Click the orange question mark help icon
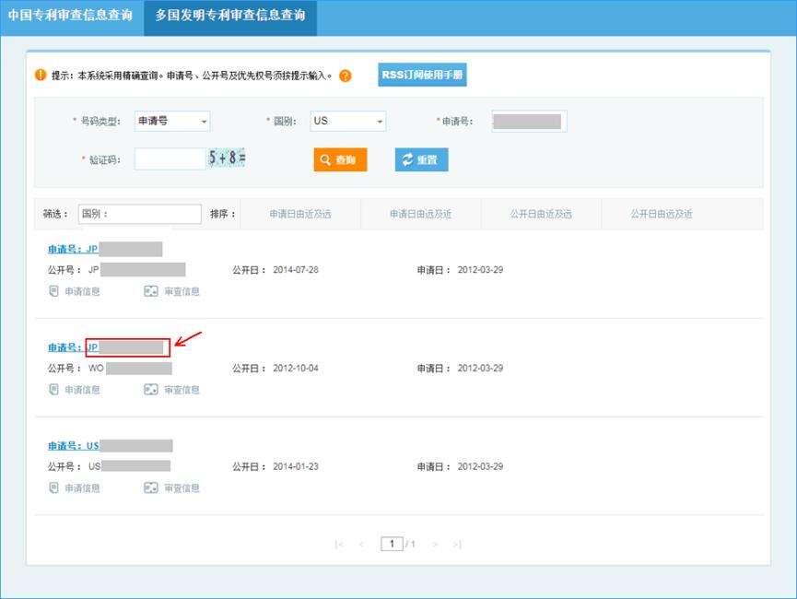Image resolution: width=797 pixels, height=599 pixels. coord(346,75)
